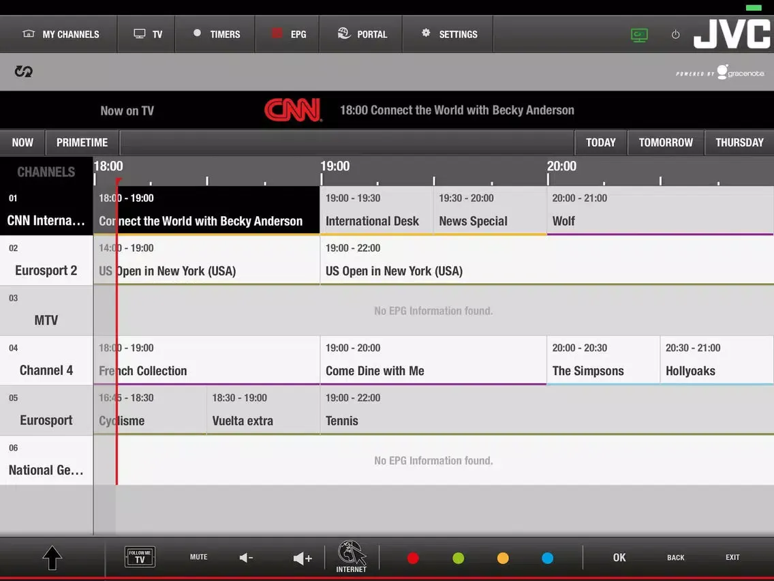Show Thursday's programme guide
The height and width of the screenshot is (581, 774).
coord(739,143)
